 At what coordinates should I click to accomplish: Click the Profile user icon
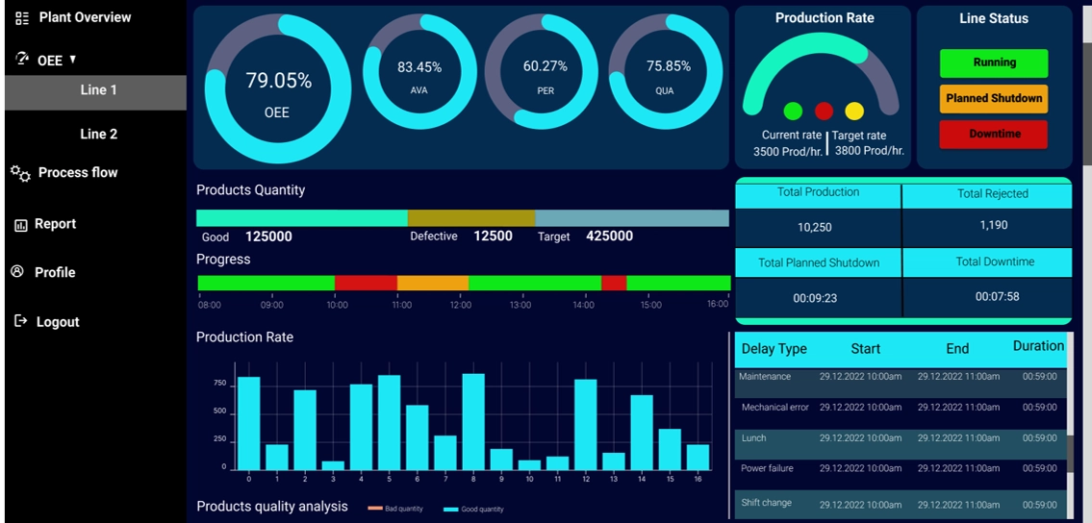click(x=17, y=272)
